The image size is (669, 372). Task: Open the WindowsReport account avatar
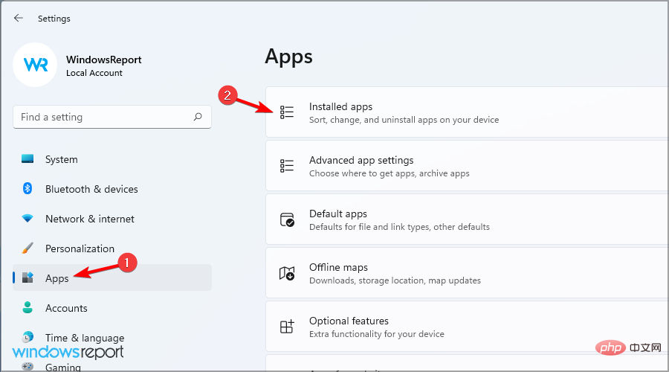click(x=35, y=65)
